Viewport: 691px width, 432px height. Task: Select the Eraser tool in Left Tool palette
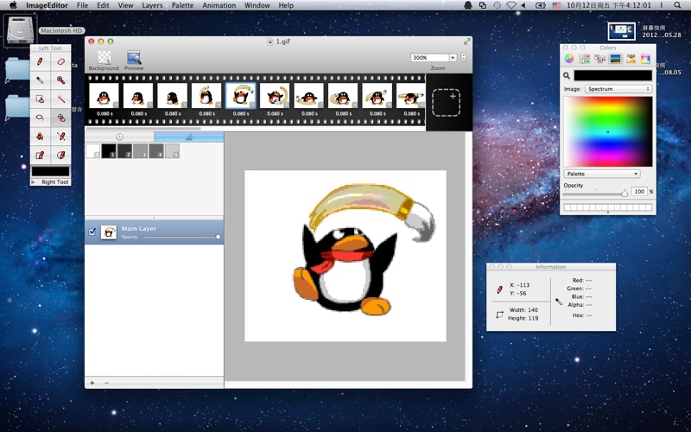[60, 61]
